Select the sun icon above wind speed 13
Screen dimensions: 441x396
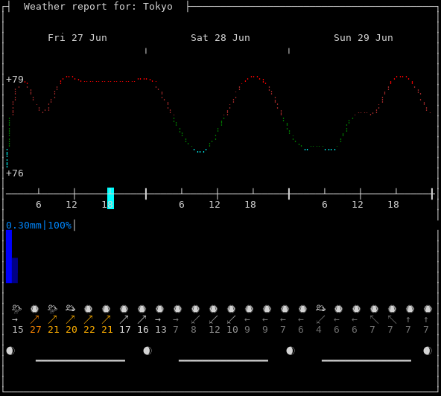click(x=159, y=309)
